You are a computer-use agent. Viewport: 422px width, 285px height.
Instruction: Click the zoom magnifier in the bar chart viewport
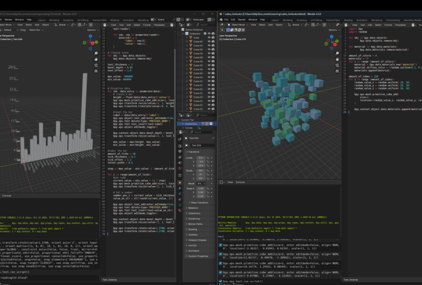[x=96, y=53]
